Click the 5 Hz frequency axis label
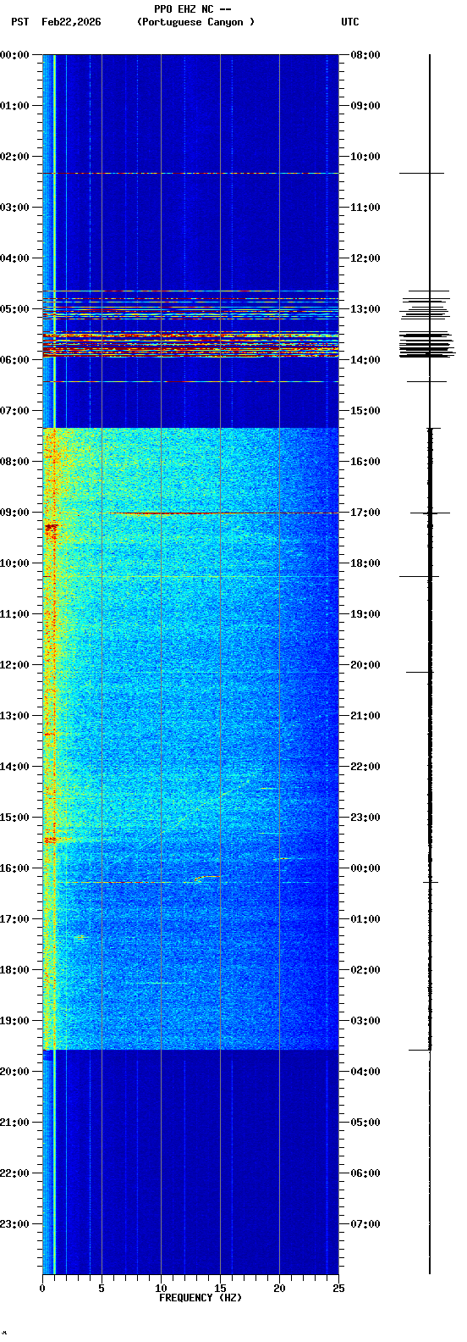Screen dimensions: 467x1342 tap(102, 1289)
